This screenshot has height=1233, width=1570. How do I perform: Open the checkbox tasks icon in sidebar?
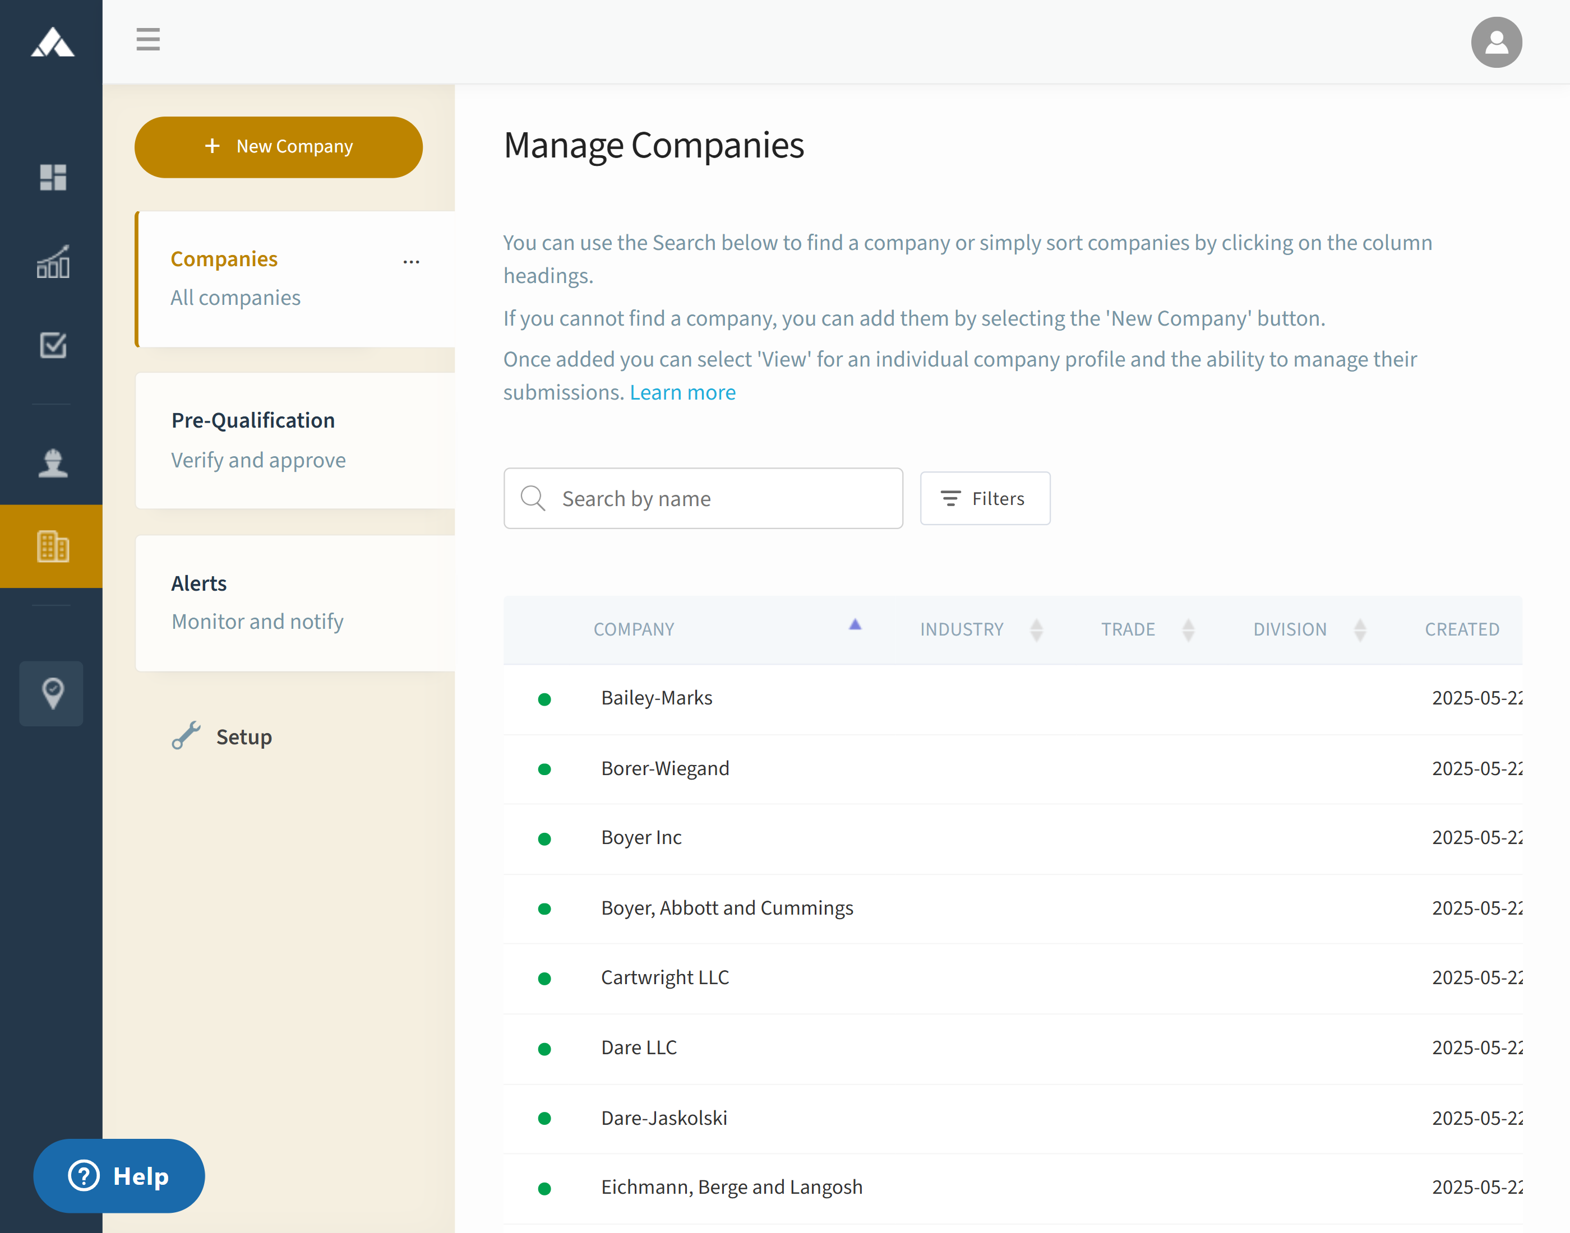tap(53, 345)
